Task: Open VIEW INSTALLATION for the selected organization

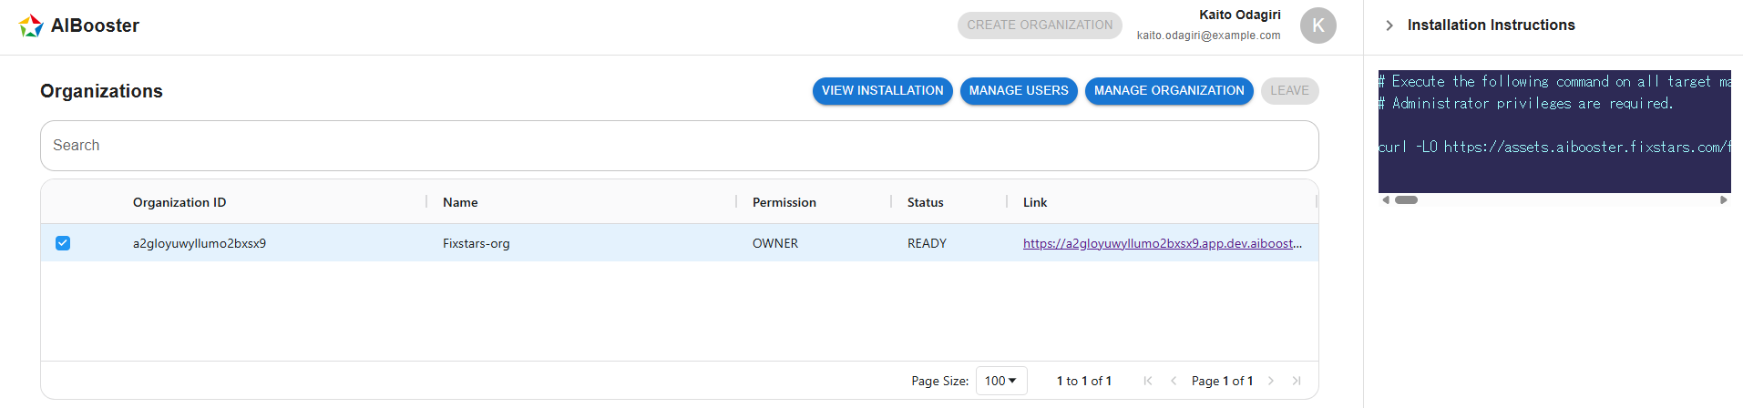Action: (883, 91)
